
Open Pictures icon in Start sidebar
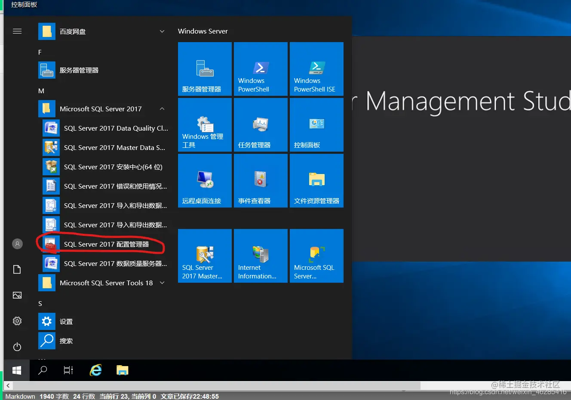[17, 295]
